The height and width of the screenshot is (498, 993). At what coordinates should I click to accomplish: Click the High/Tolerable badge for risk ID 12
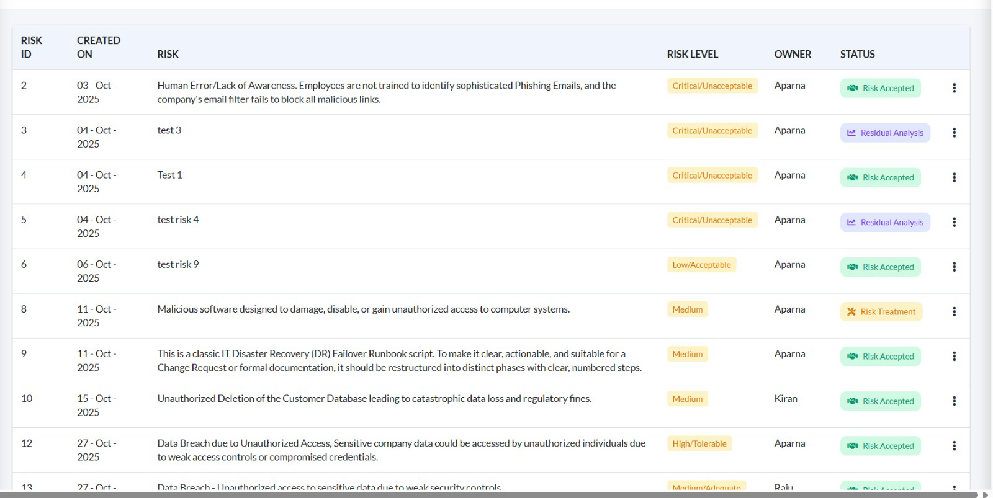[x=699, y=443]
